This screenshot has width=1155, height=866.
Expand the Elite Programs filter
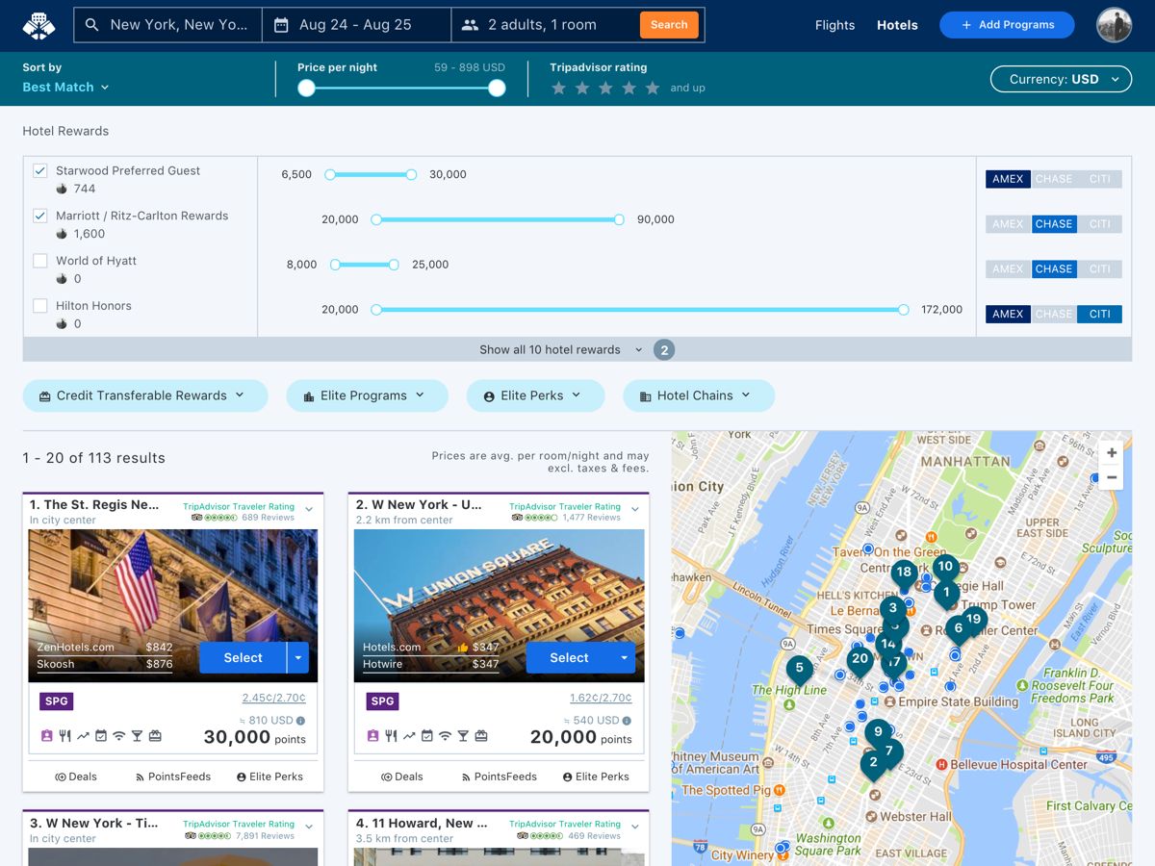[367, 395]
